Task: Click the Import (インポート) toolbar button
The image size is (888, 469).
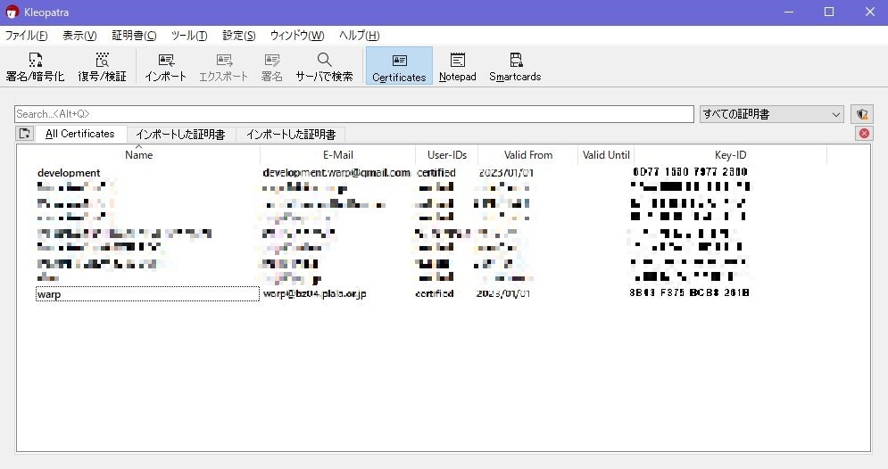Action: click(165, 67)
